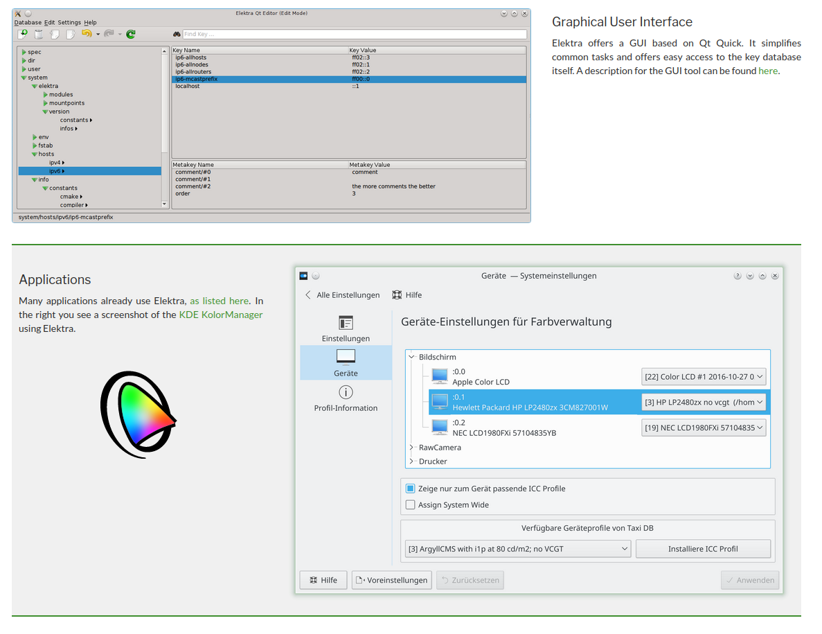The width and height of the screenshot is (822, 634).
Task: Open the Edit menu
Action: coord(49,23)
